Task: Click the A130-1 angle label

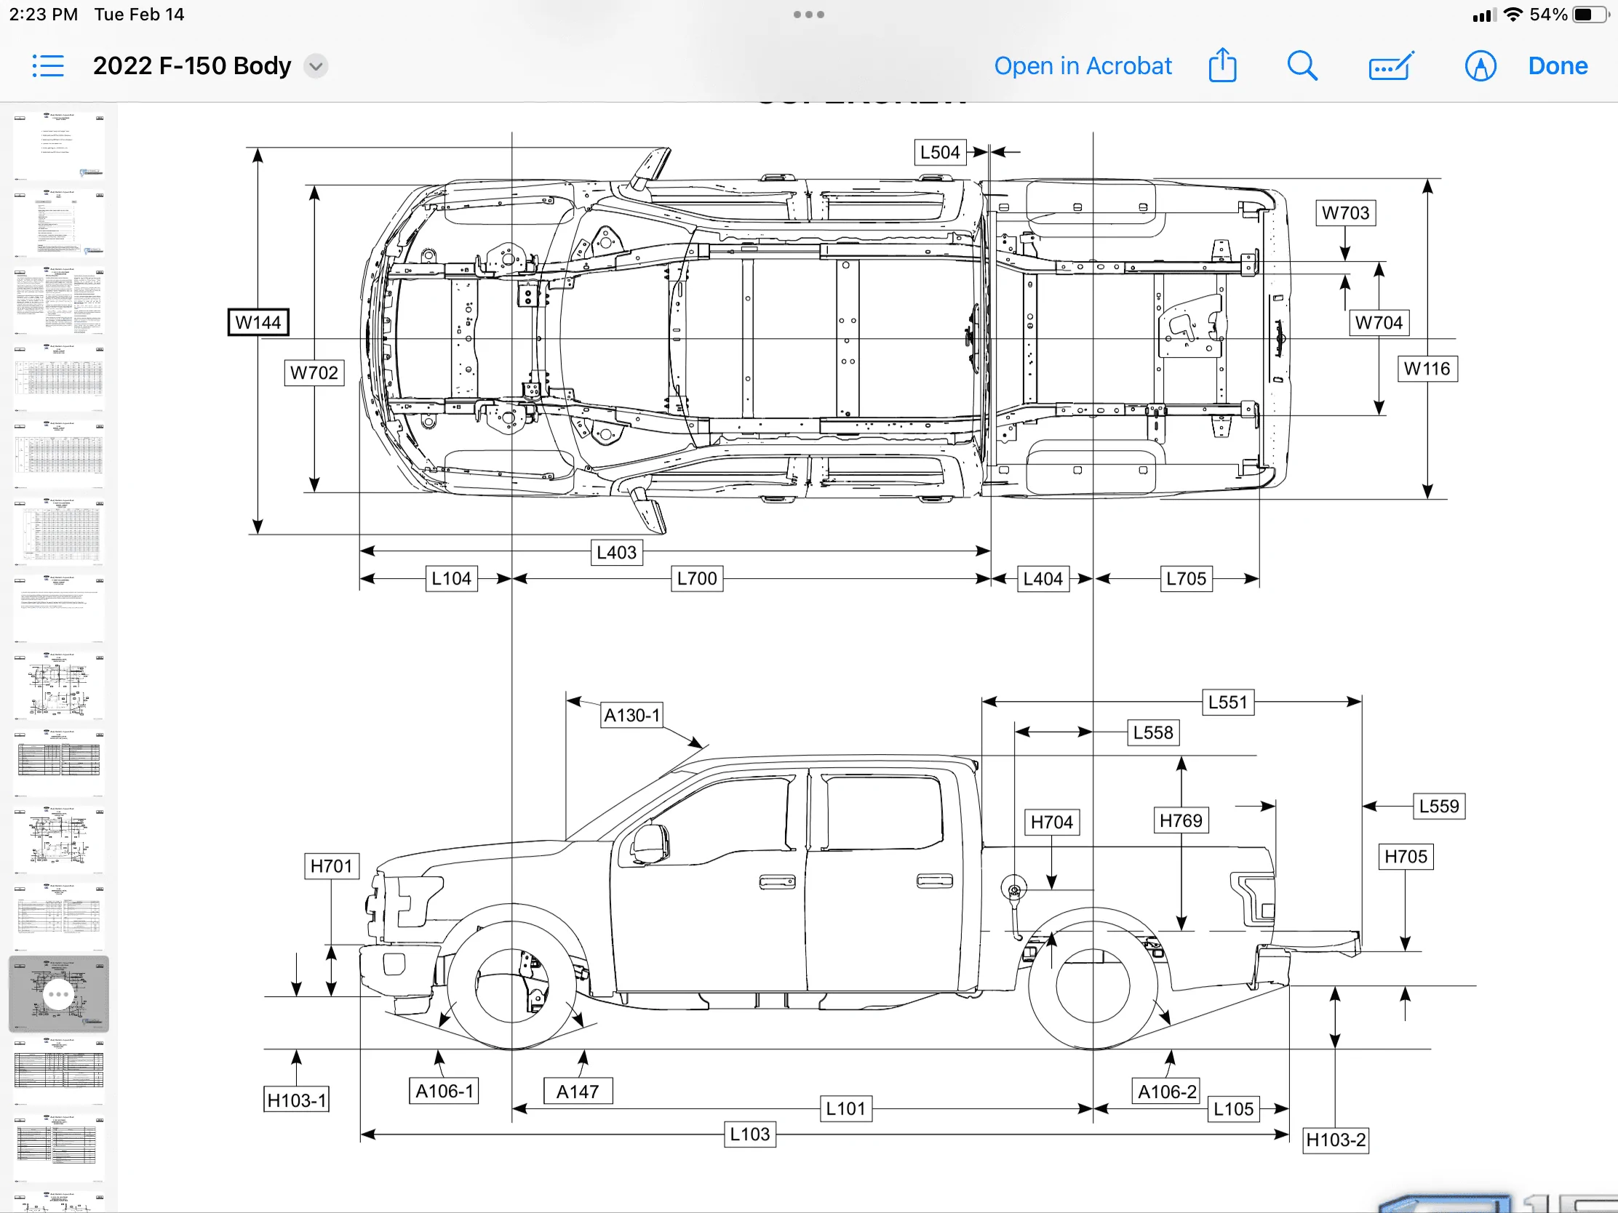Action: [x=631, y=715]
